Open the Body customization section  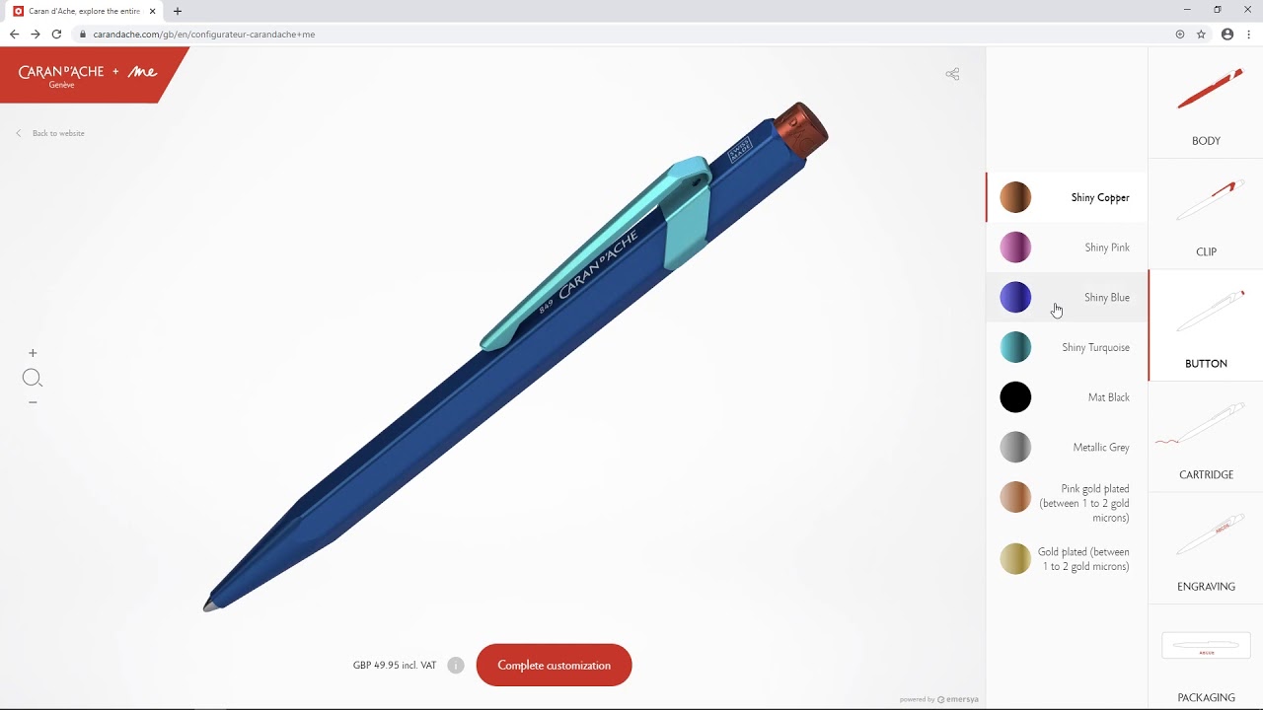1206,103
